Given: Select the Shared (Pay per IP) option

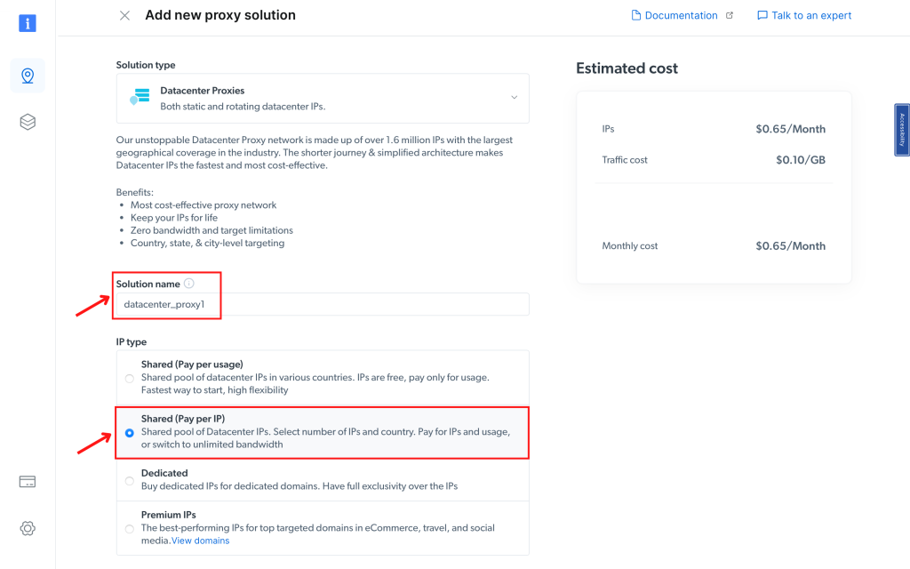Looking at the screenshot, I should pos(129,433).
